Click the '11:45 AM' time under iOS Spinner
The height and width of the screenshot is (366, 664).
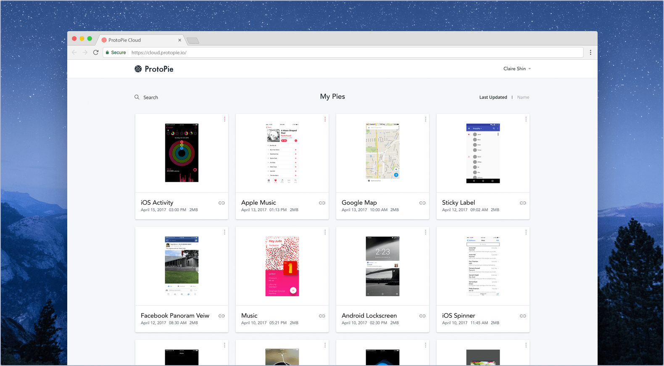tap(479, 323)
